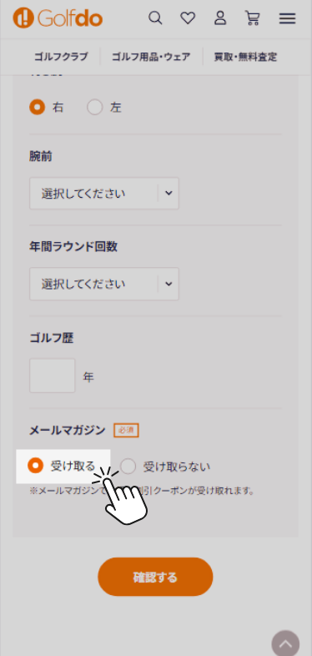The image size is (312, 656).
Task: Open the 買取・無料査定 menu tab
Action: click(x=245, y=57)
